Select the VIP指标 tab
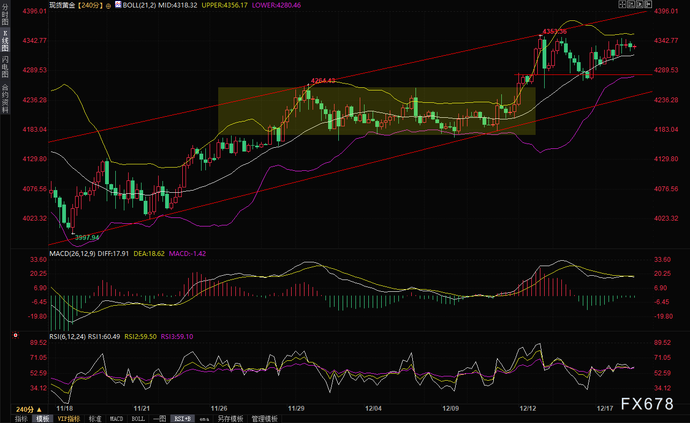The image size is (690, 423). [69, 419]
